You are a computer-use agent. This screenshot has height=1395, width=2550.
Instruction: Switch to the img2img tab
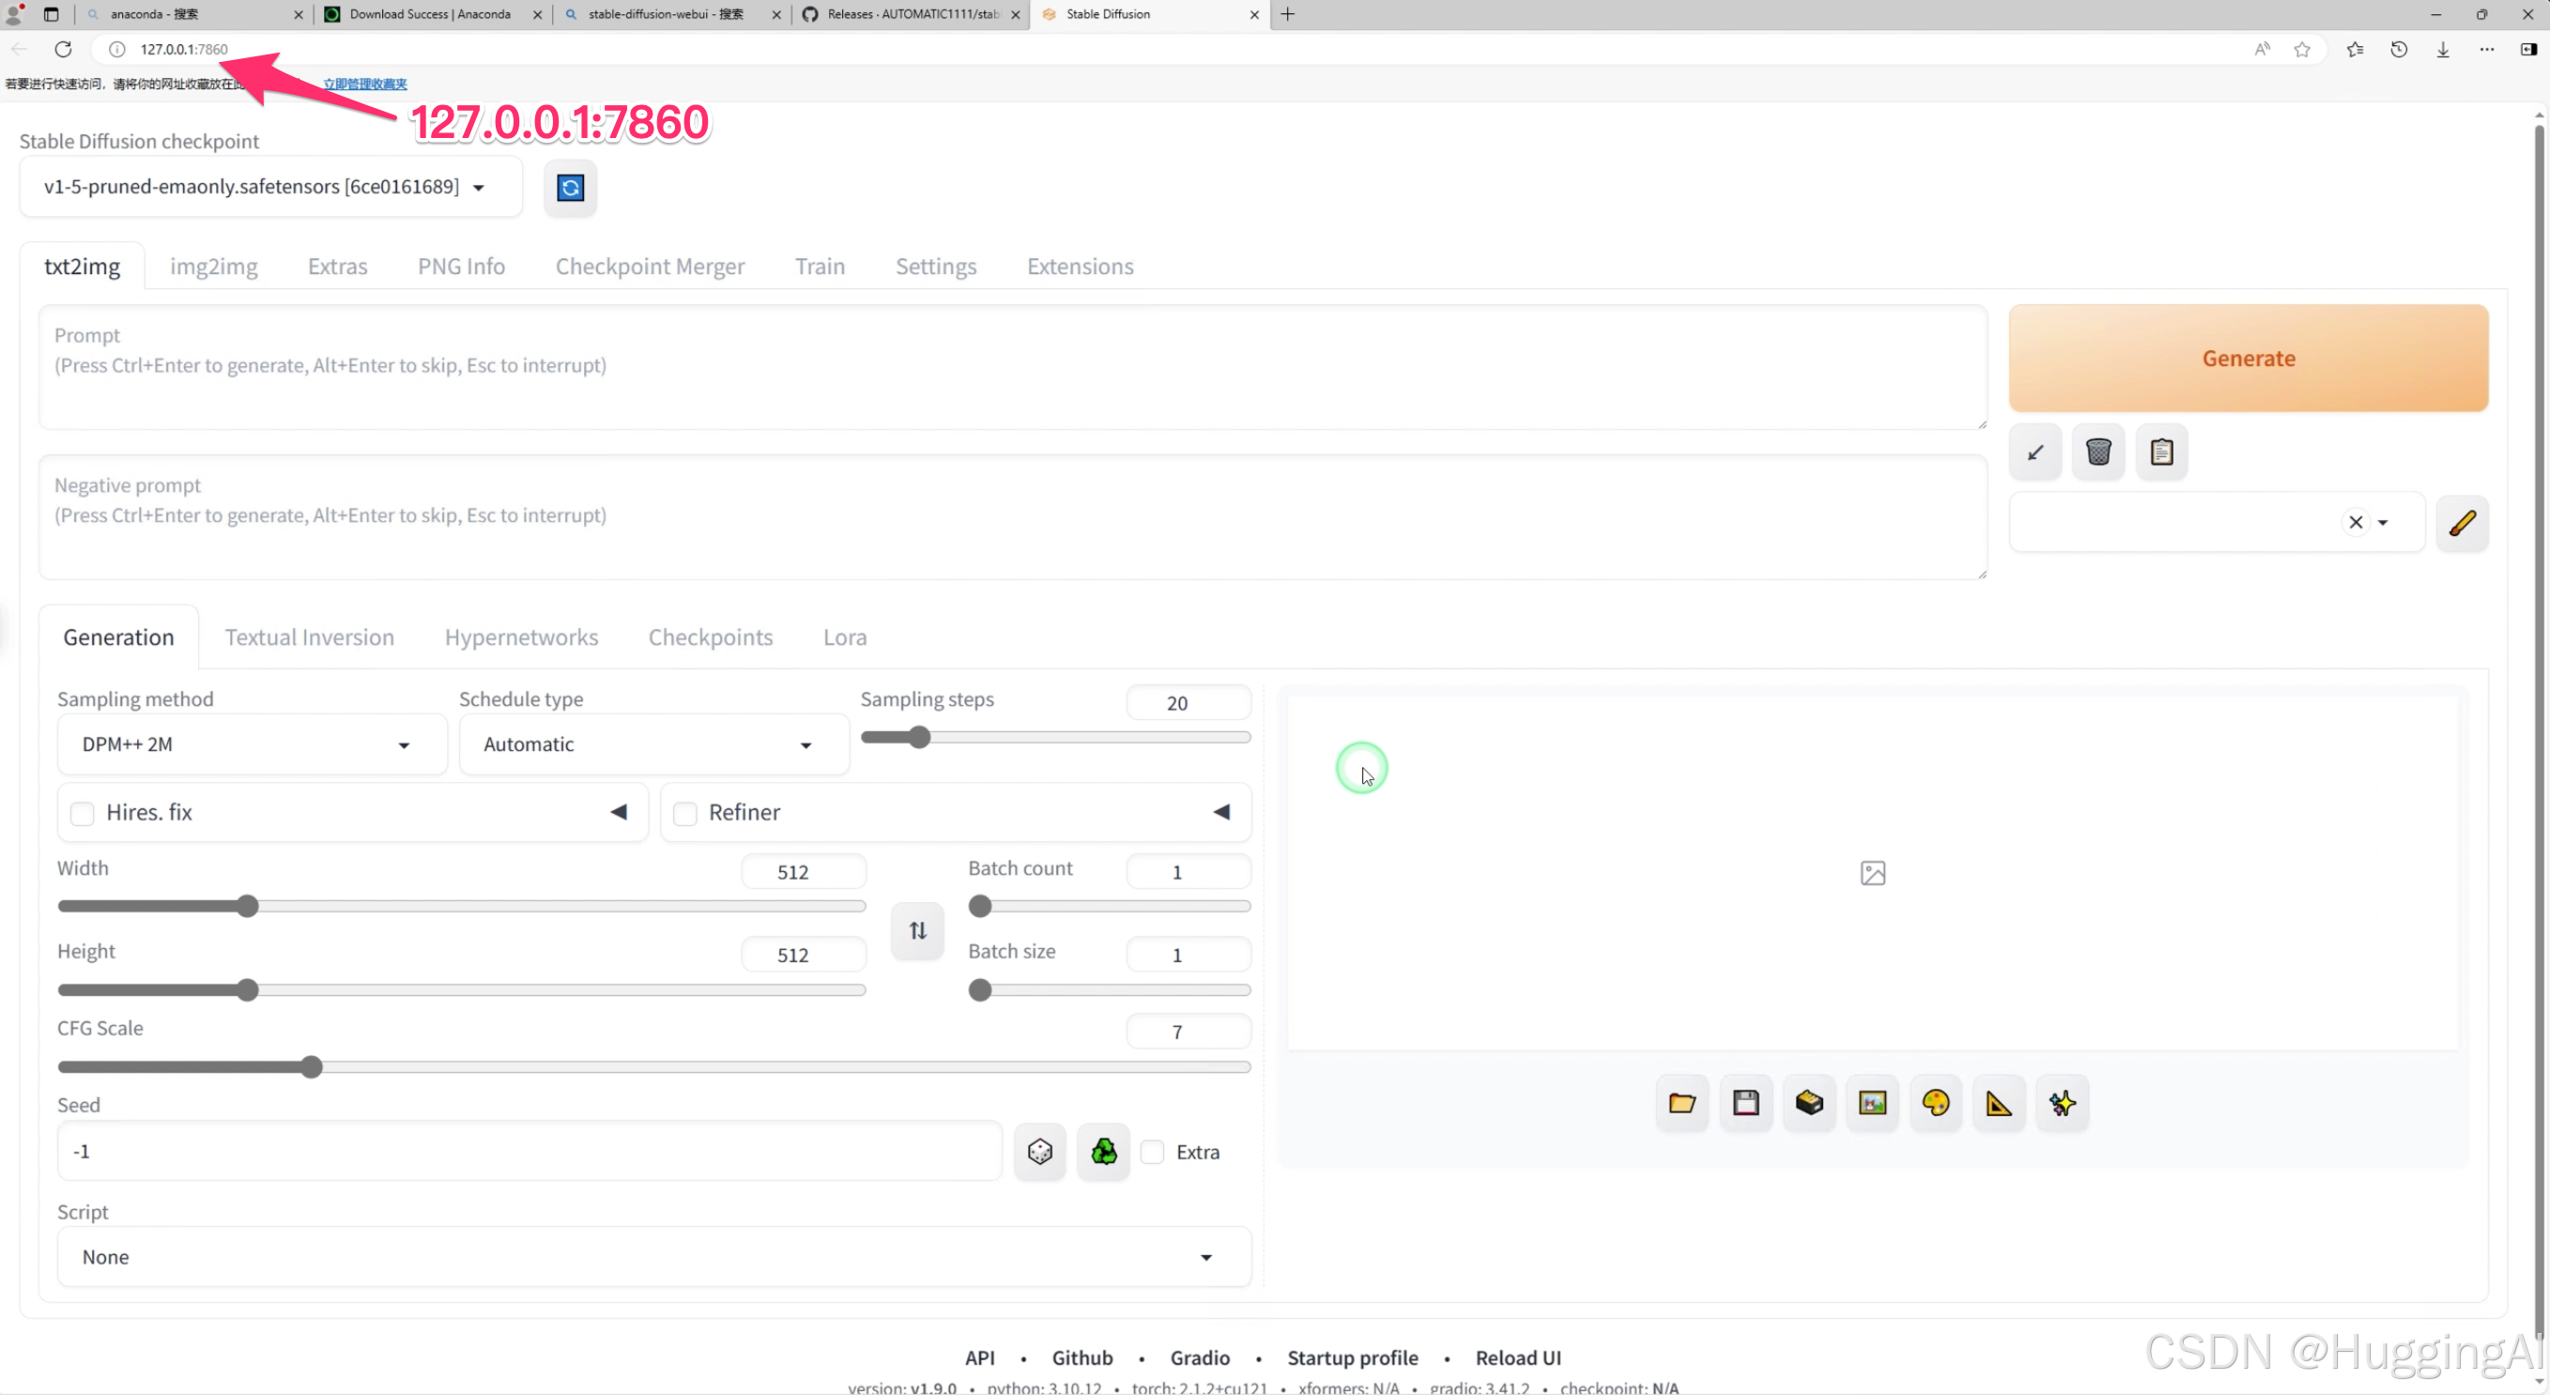tap(213, 267)
